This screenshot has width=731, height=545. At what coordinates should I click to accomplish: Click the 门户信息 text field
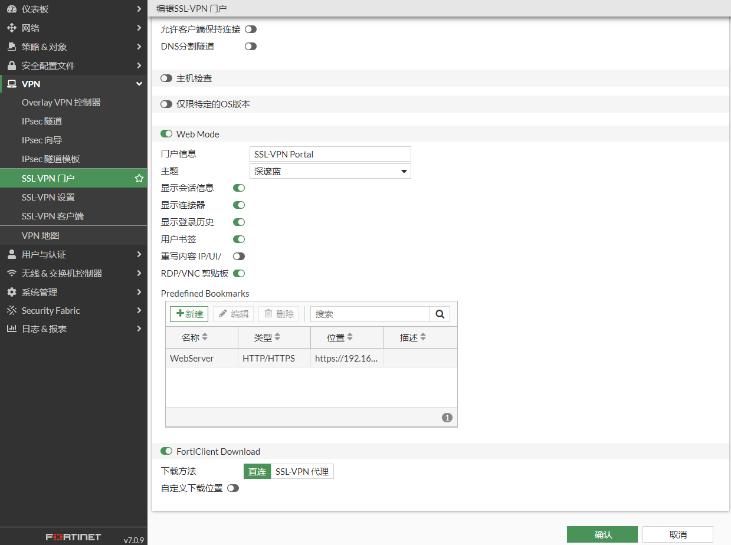[x=330, y=154]
